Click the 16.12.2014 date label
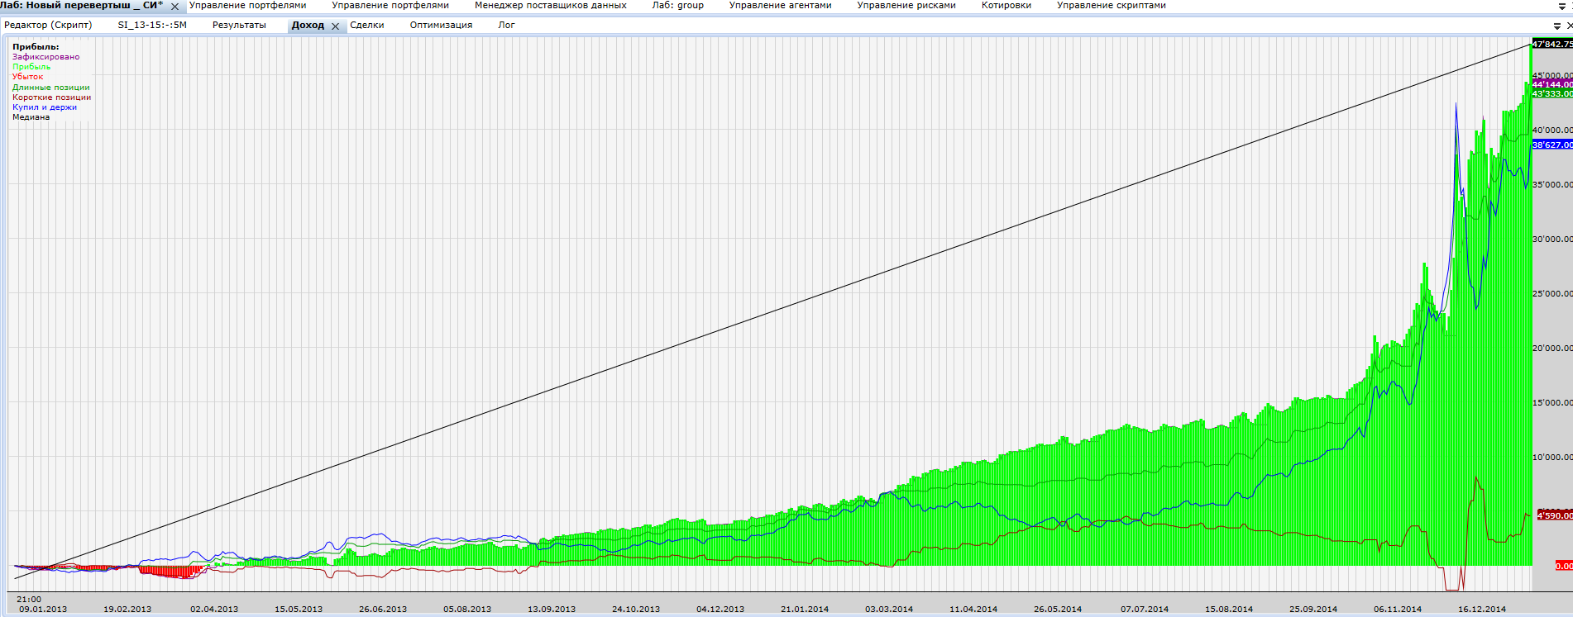1573x617 pixels. pyautogui.click(x=1482, y=610)
